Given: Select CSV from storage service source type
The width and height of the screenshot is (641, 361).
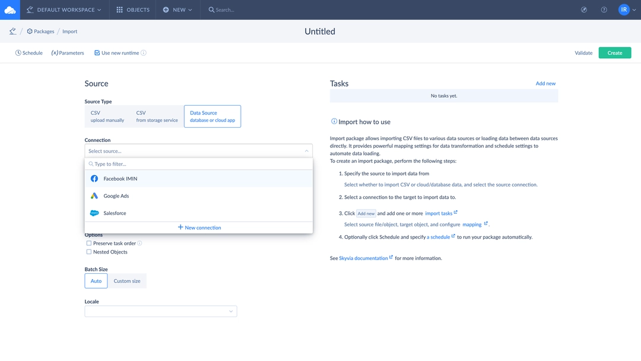Looking at the screenshot, I should (157, 116).
